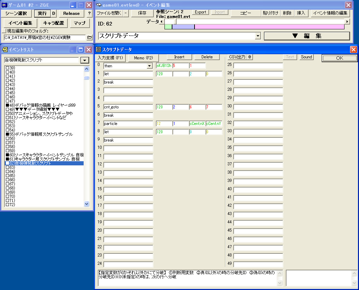Click the ▼ 編集 button
The image size is (359, 290).
pos(307,36)
